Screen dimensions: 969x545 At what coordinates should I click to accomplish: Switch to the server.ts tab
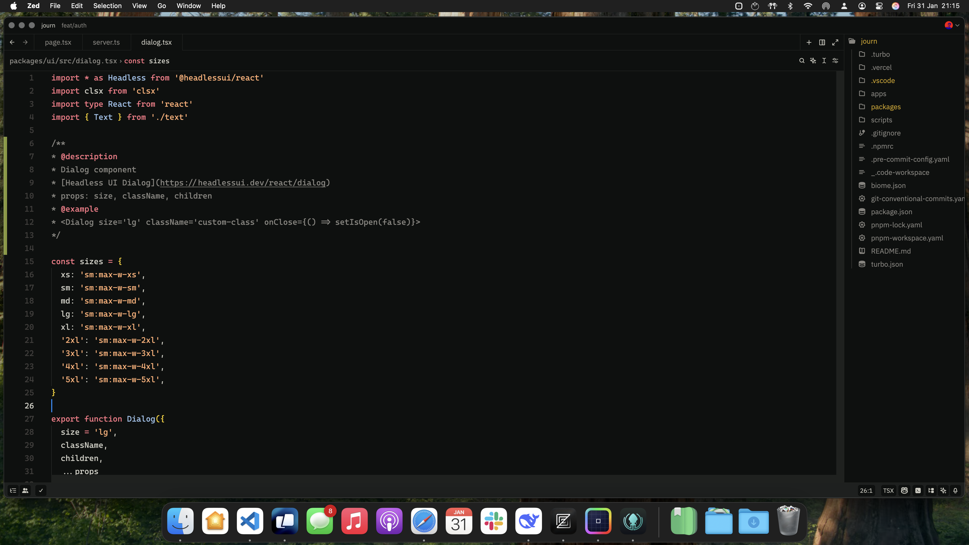[x=106, y=42]
